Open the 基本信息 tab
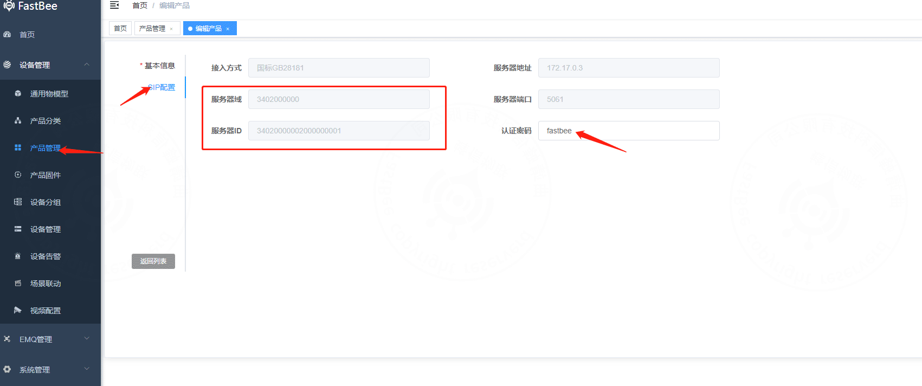 159,66
